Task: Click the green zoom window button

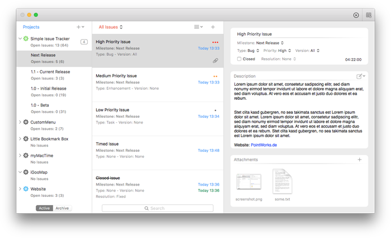Action: [x=36, y=15]
